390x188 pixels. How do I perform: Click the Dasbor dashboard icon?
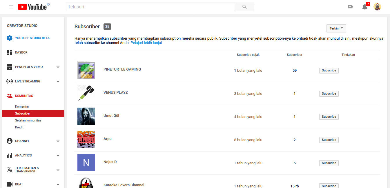[10, 52]
